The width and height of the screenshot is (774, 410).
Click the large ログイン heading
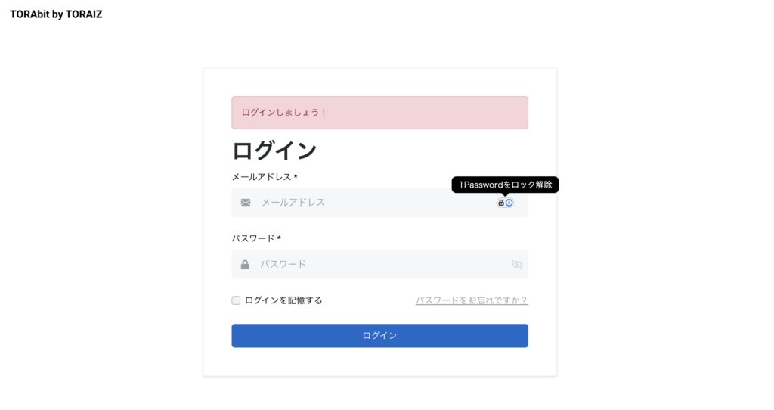[x=274, y=151]
